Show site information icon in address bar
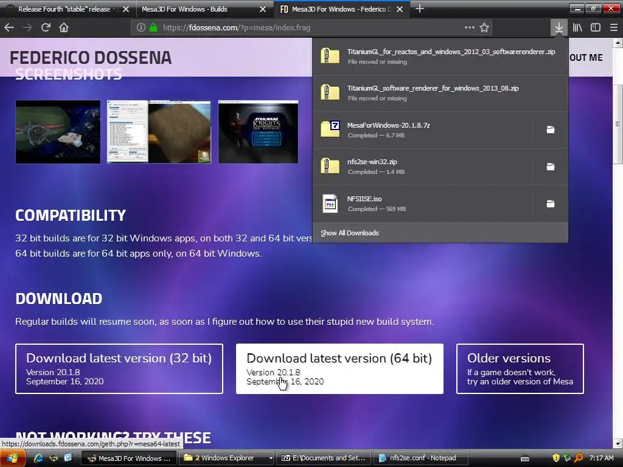This screenshot has width=623, height=467. pos(141,27)
